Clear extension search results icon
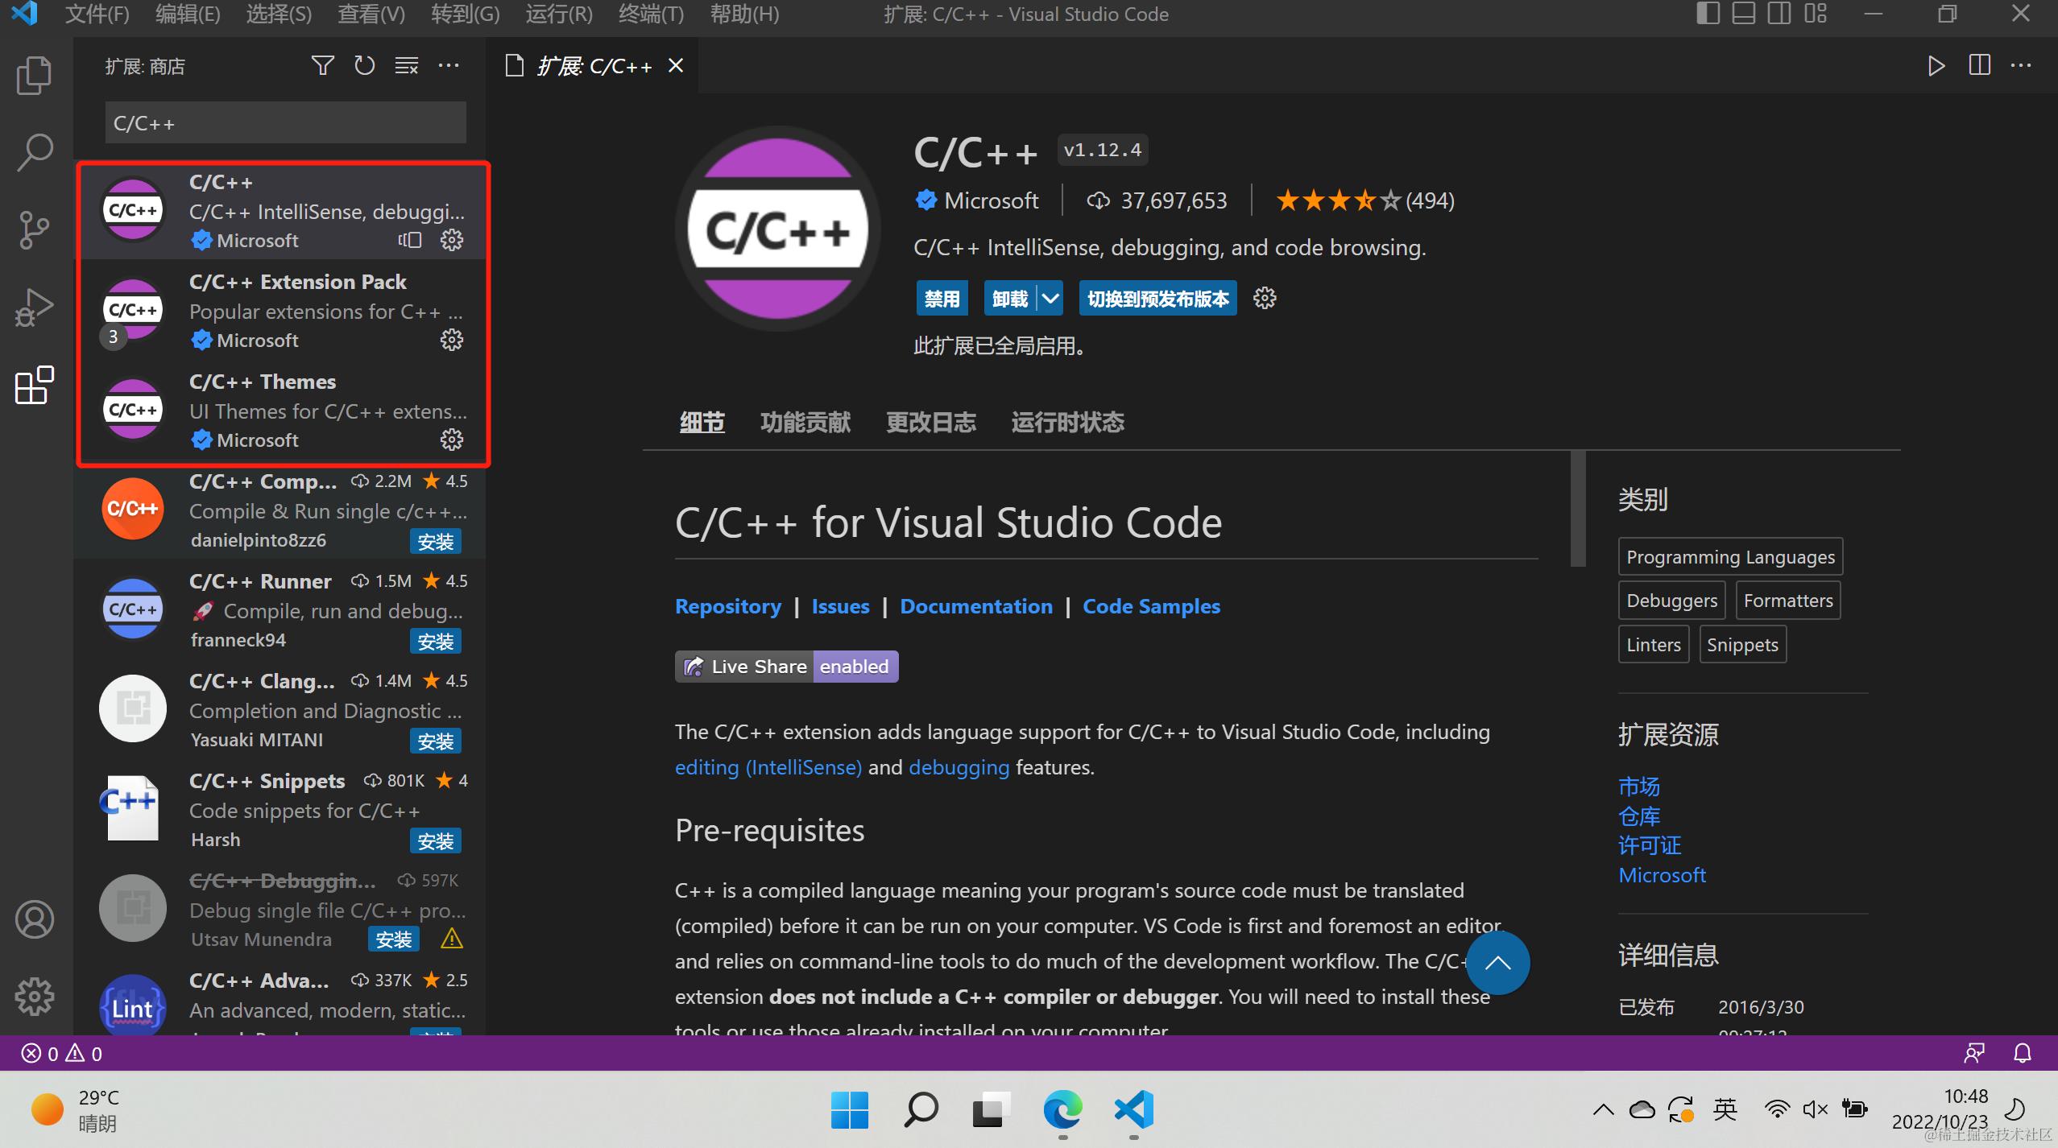Viewport: 2058px width, 1148px height. pyautogui.click(x=406, y=66)
